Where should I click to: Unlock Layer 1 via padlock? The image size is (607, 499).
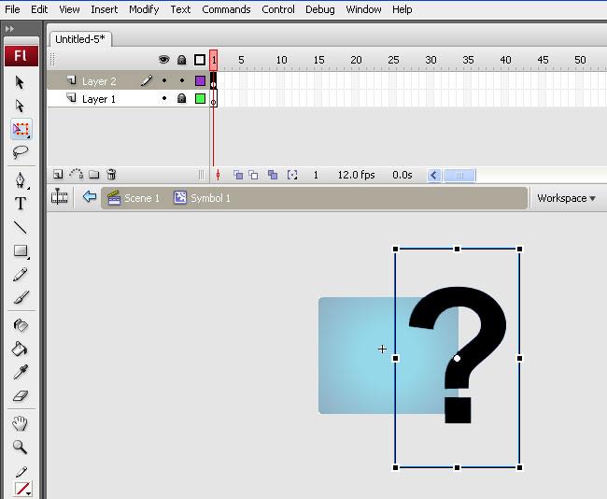(x=181, y=98)
